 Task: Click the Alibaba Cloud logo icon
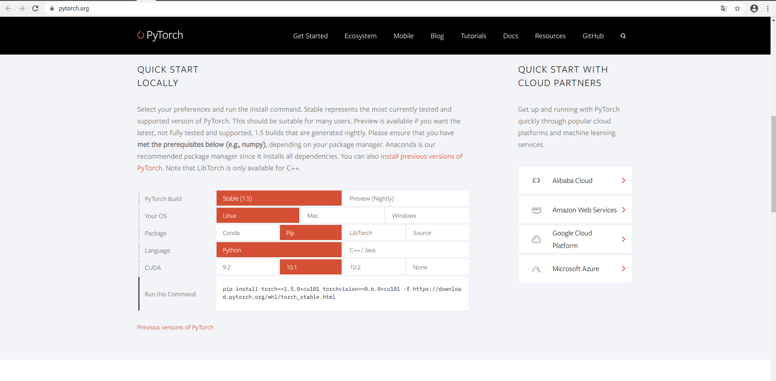(536, 180)
